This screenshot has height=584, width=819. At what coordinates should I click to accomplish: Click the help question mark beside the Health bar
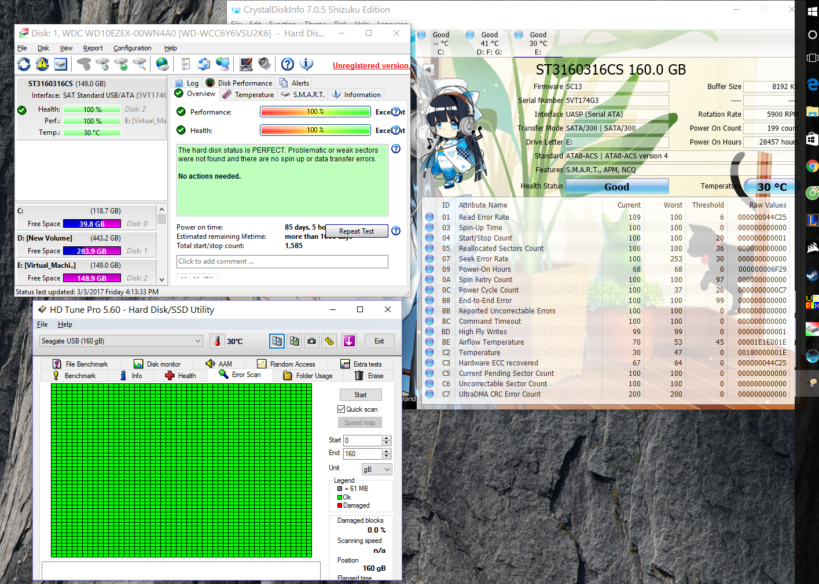[x=396, y=130]
